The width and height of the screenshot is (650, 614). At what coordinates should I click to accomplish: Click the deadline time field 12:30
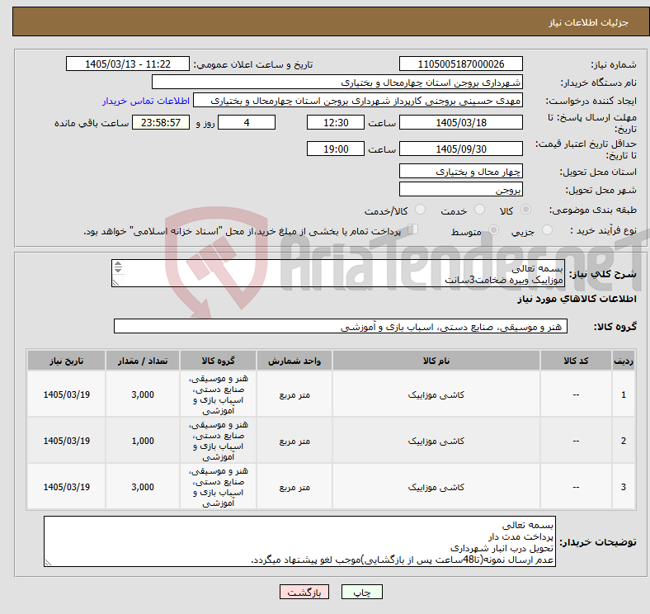(x=336, y=123)
